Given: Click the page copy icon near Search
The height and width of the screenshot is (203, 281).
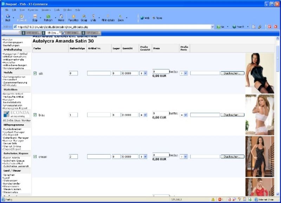Looking at the screenshot, I should 254,27.
